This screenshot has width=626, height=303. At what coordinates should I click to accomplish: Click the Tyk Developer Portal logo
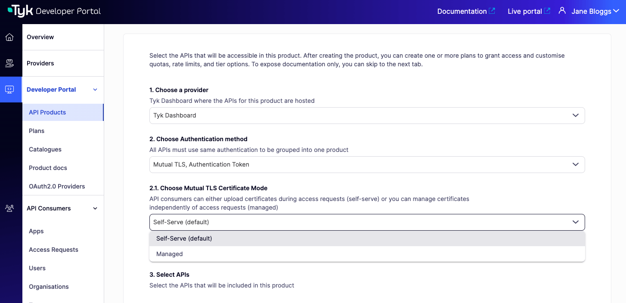[54, 11]
